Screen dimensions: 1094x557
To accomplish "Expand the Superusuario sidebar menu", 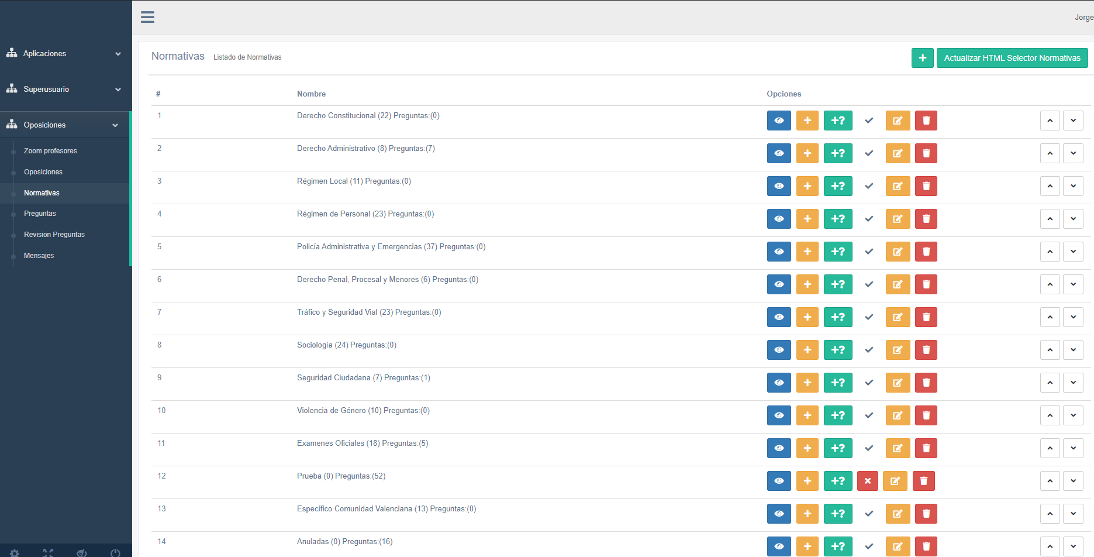I will point(64,89).
